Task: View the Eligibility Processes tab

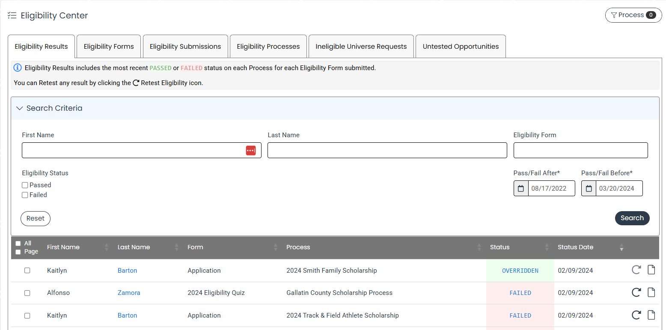Action: (x=268, y=47)
